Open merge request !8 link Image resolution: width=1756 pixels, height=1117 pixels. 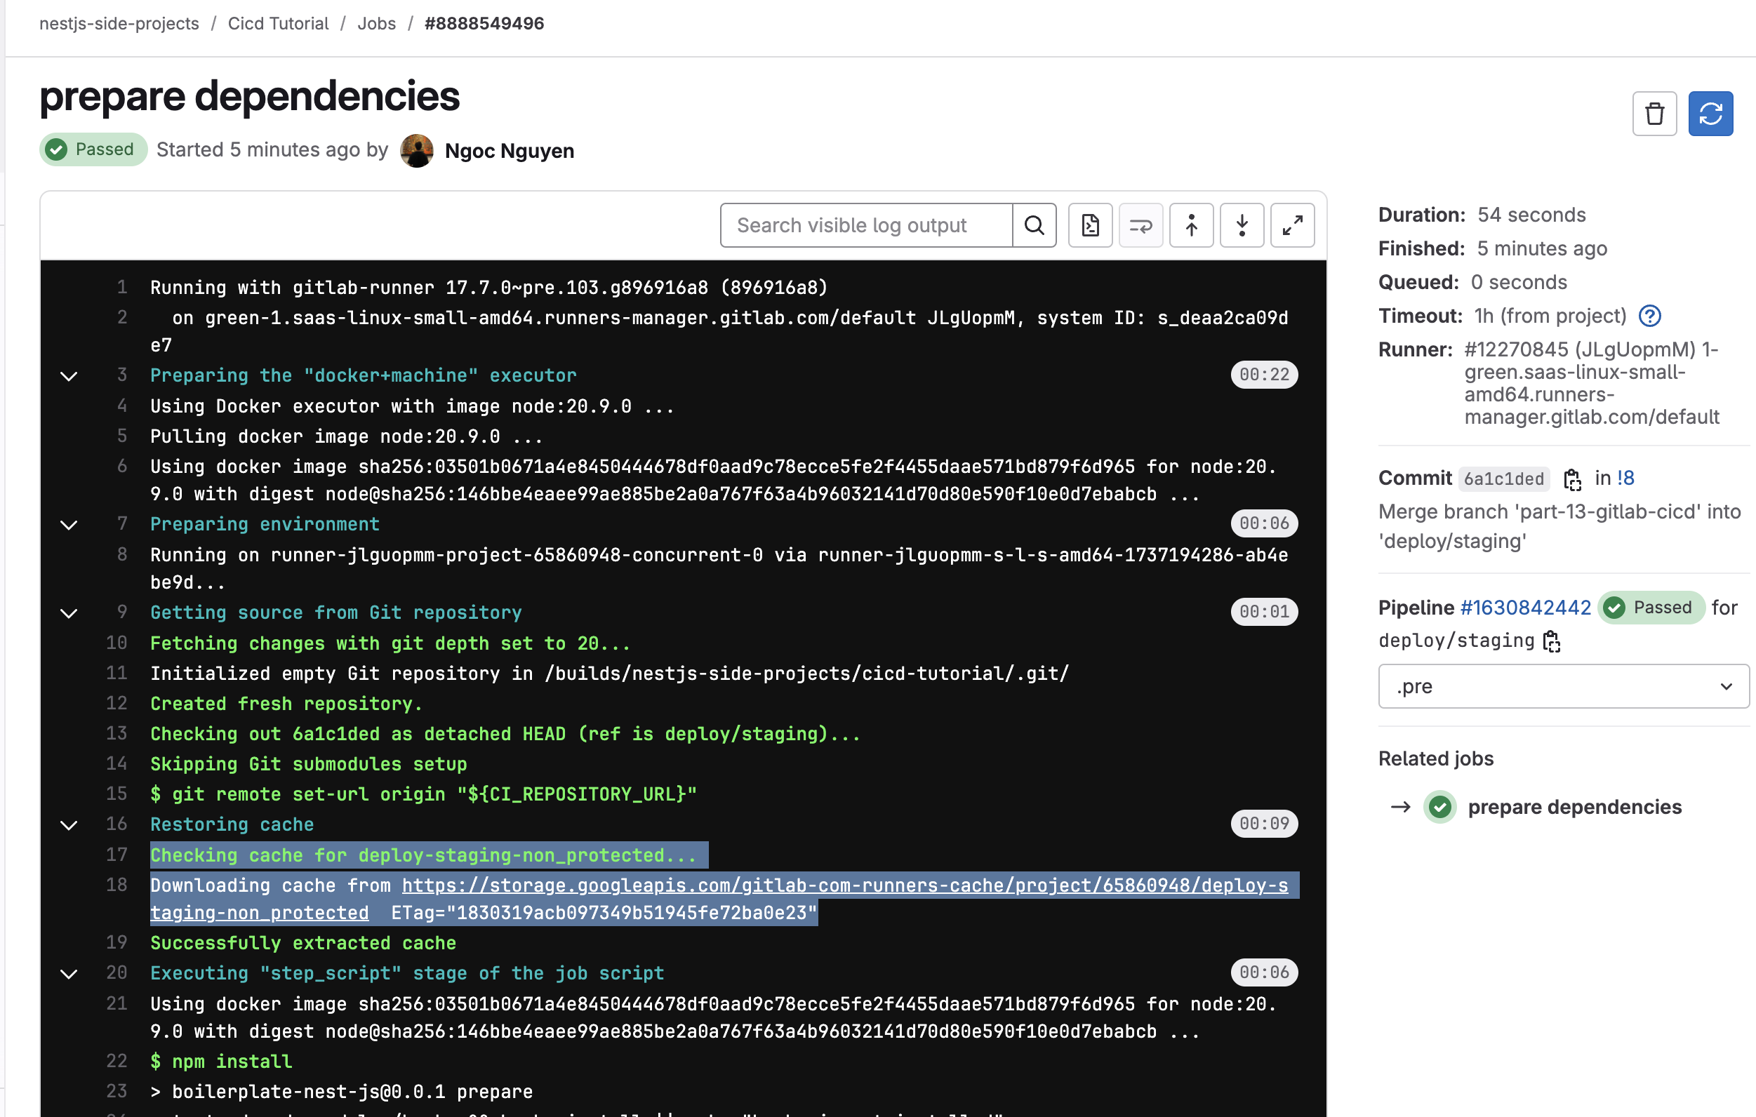coord(1625,478)
